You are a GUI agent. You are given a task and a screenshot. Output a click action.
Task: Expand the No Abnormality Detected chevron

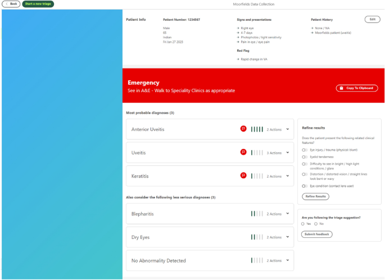click(x=287, y=260)
